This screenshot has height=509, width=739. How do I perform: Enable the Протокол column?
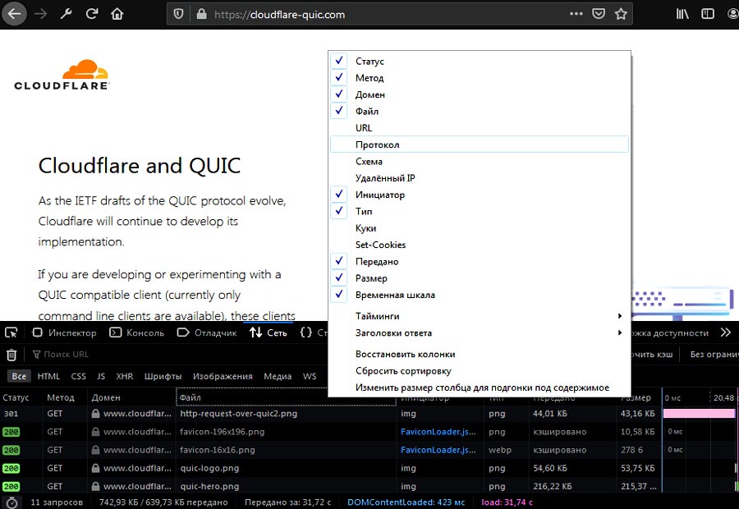click(x=480, y=144)
